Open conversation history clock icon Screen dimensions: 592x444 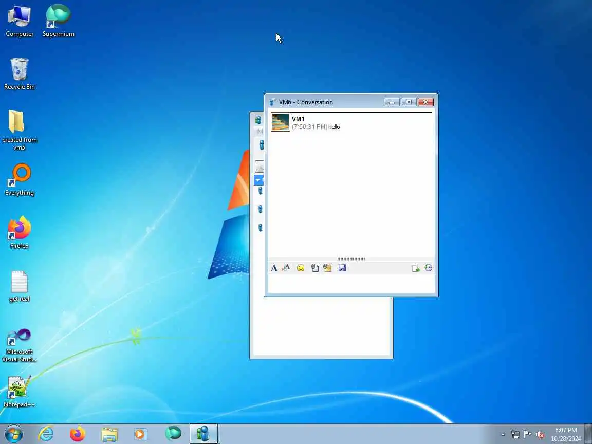pyautogui.click(x=428, y=268)
